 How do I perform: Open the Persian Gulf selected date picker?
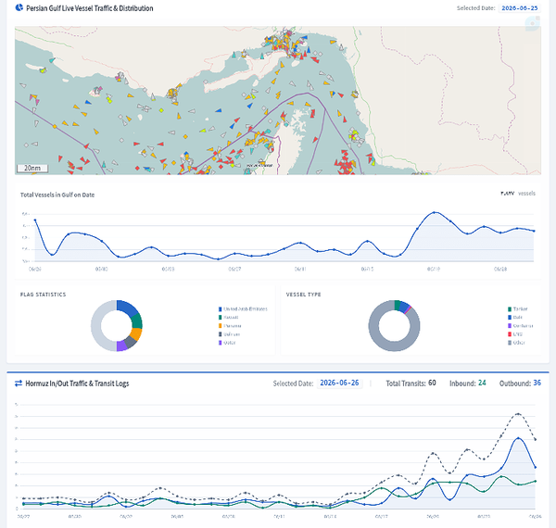tap(520, 8)
